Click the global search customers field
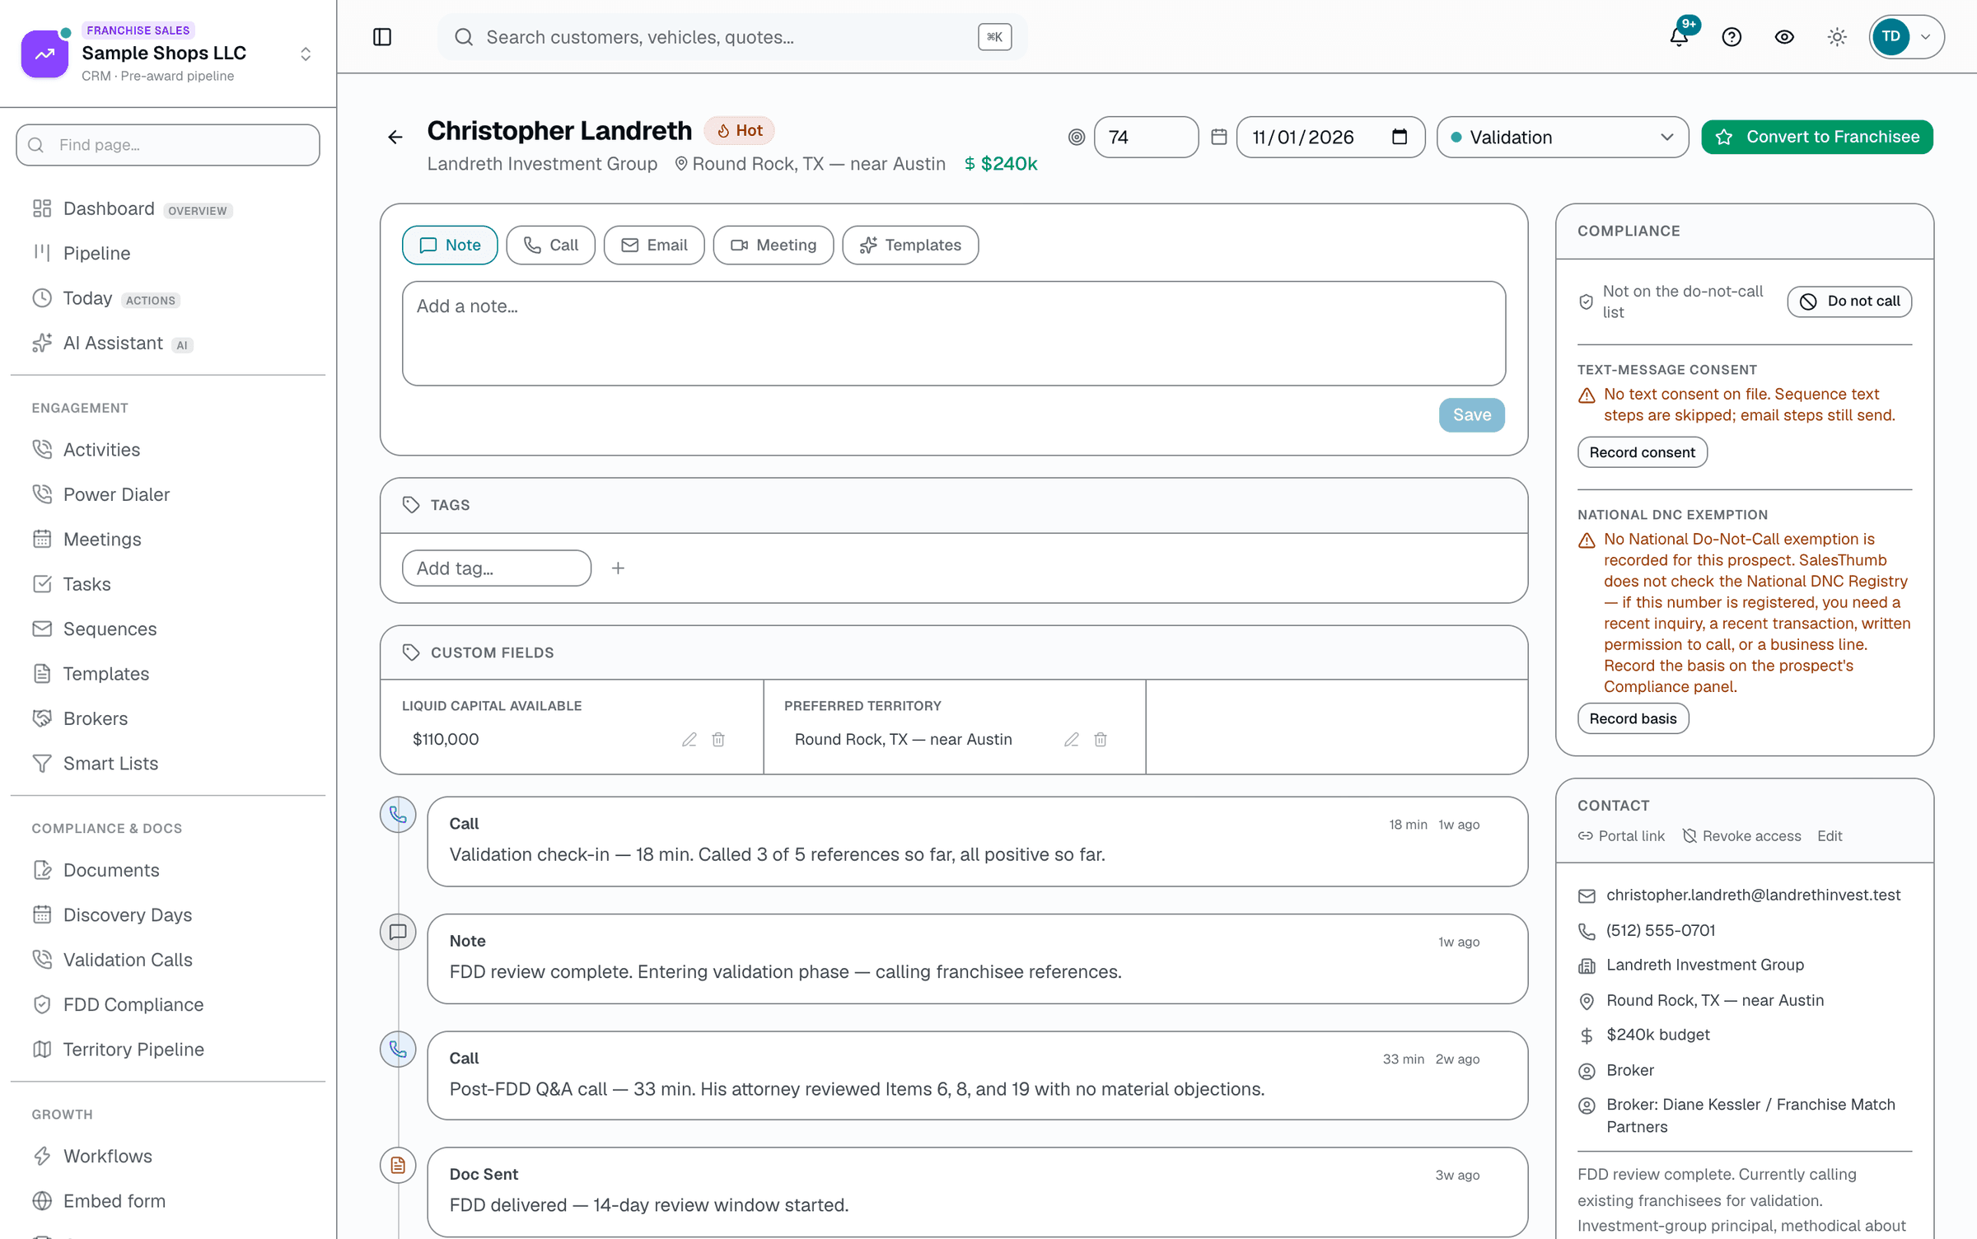 pyautogui.click(x=732, y=37)
